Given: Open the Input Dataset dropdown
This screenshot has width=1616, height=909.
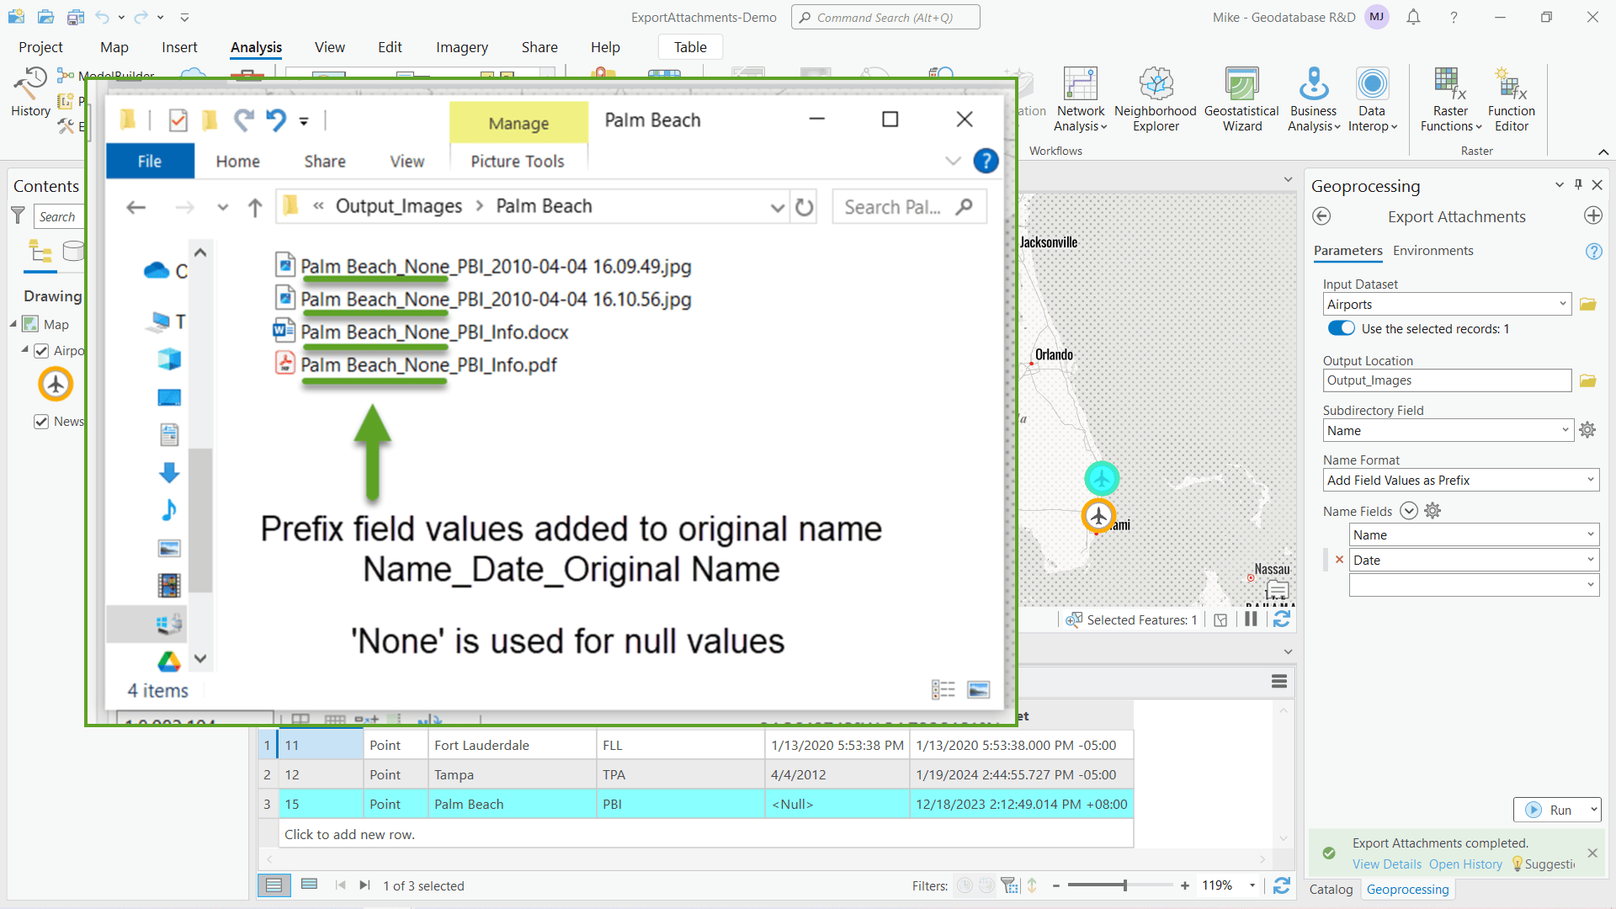Looking at the screenshot, I should [1562, 304].
